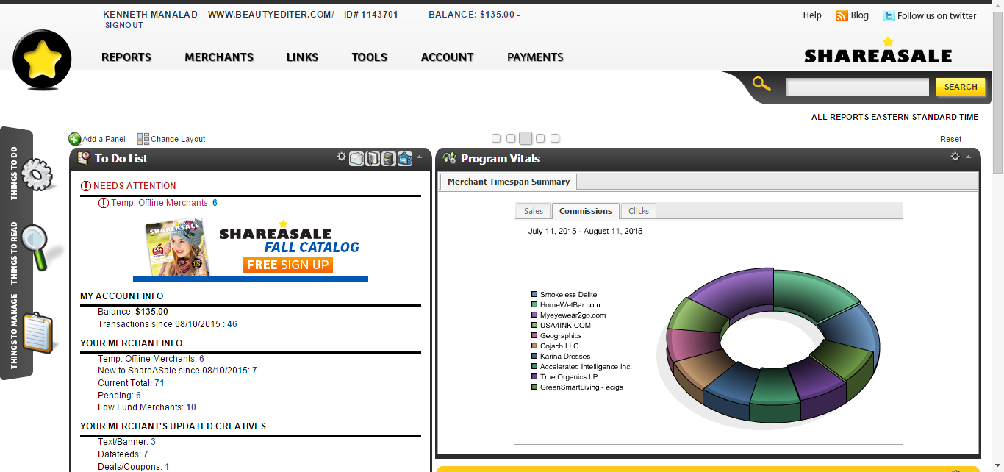The image size is (1004, 472).
Task: Open Text/Banner creatives count 3
Action: [153, 442]
